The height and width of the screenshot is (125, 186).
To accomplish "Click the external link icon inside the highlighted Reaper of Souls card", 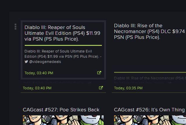I will click(x=99, y=73).
